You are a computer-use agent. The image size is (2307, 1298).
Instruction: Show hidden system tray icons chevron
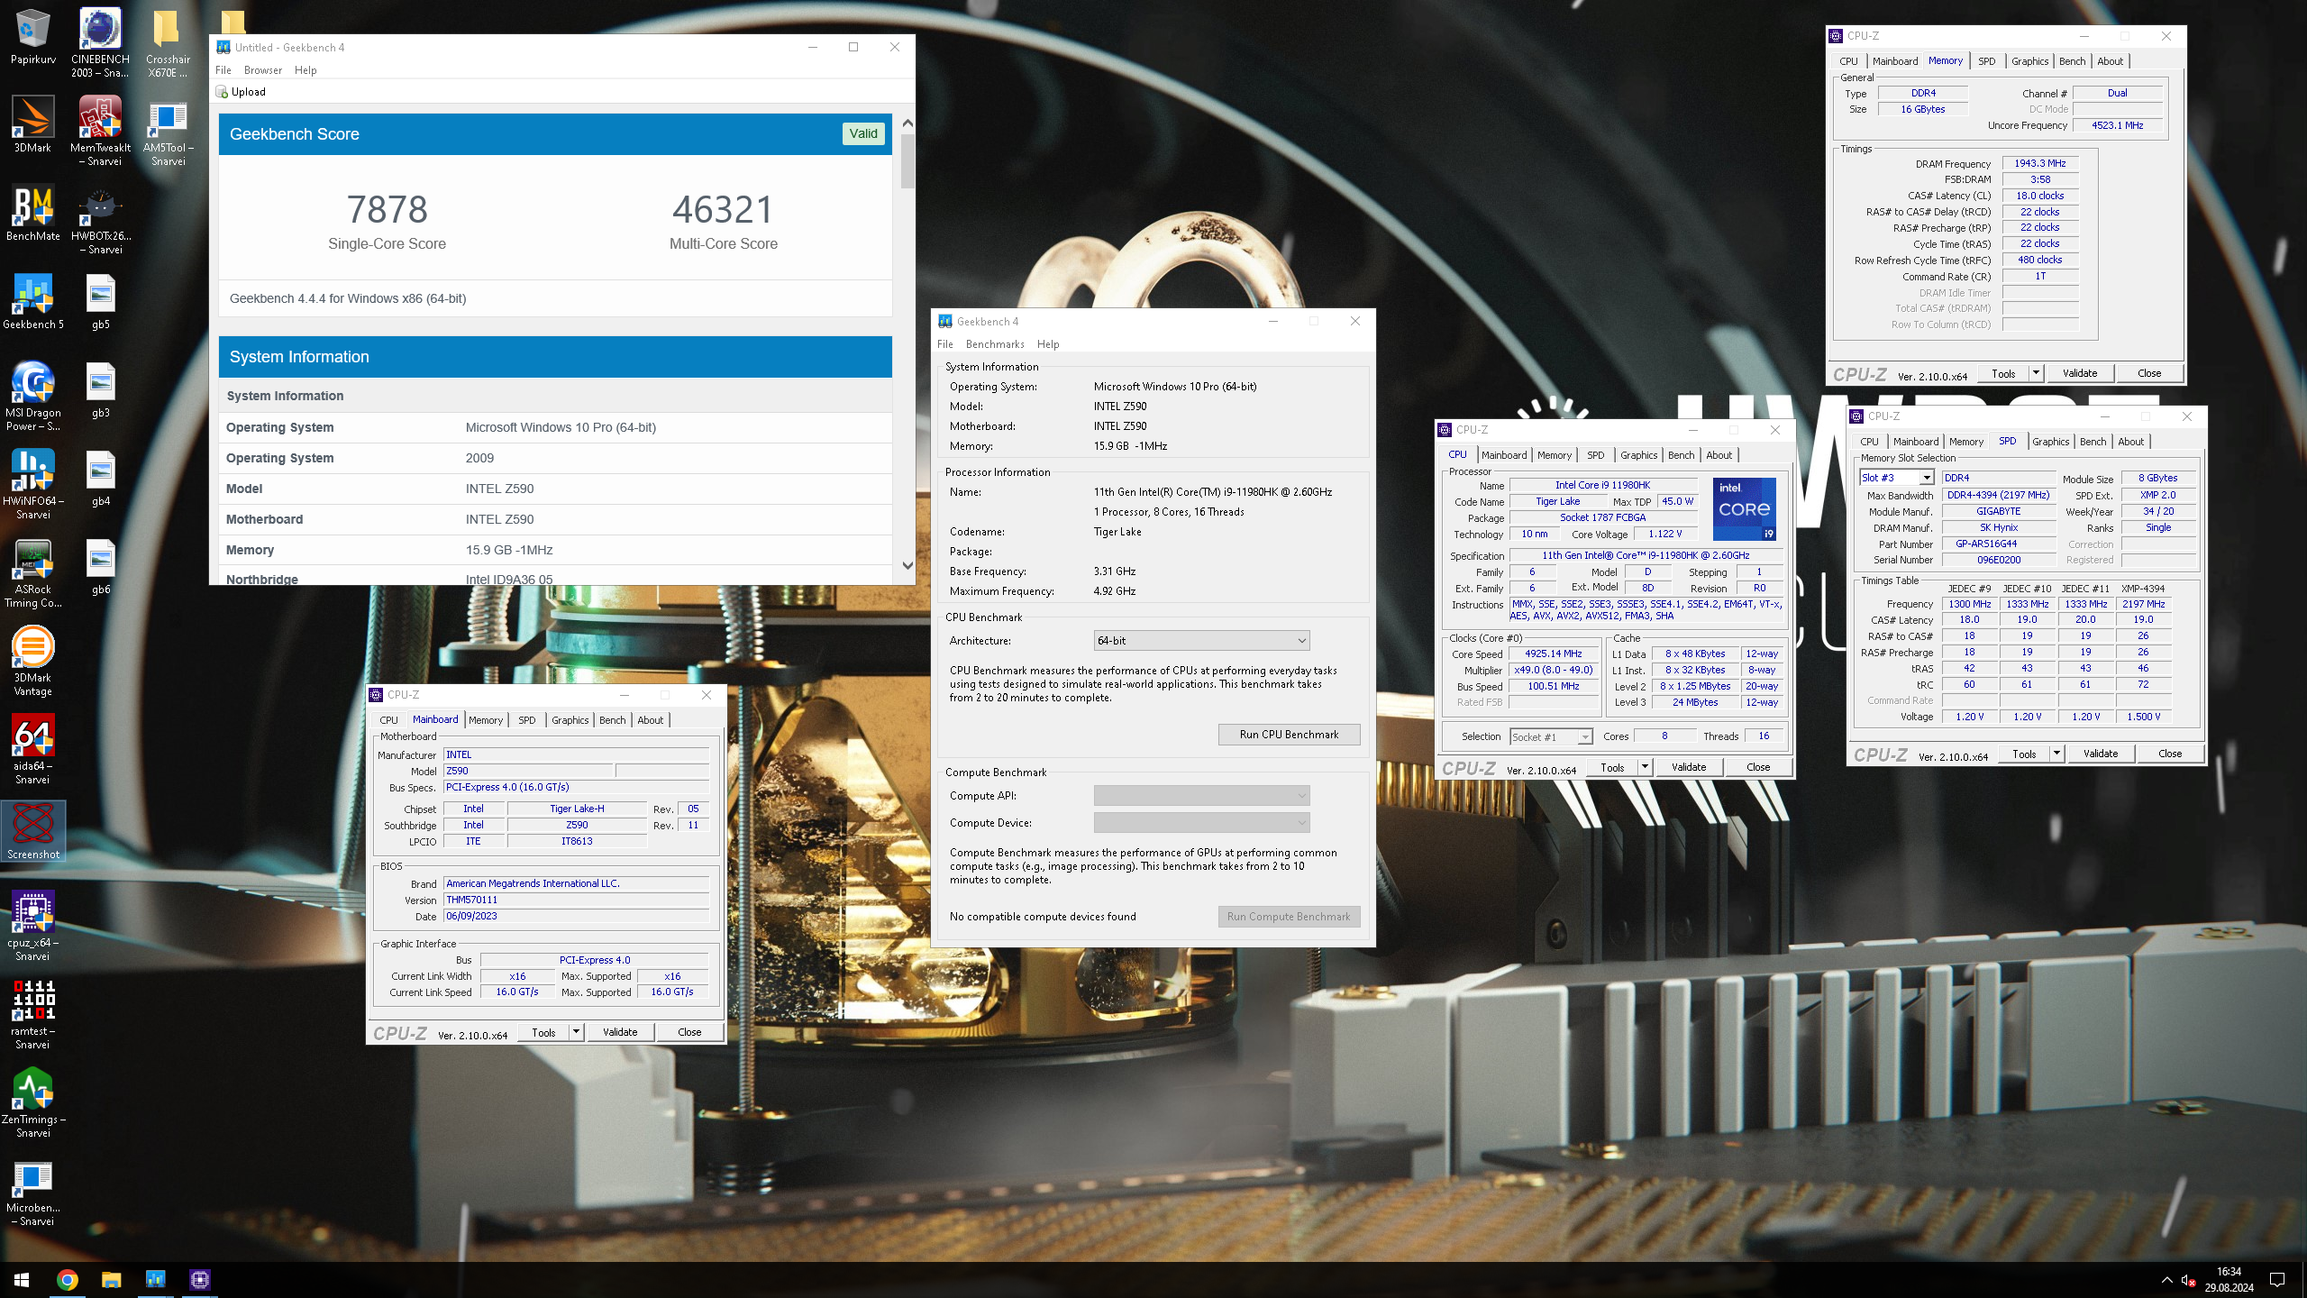pos(2166,1279)
